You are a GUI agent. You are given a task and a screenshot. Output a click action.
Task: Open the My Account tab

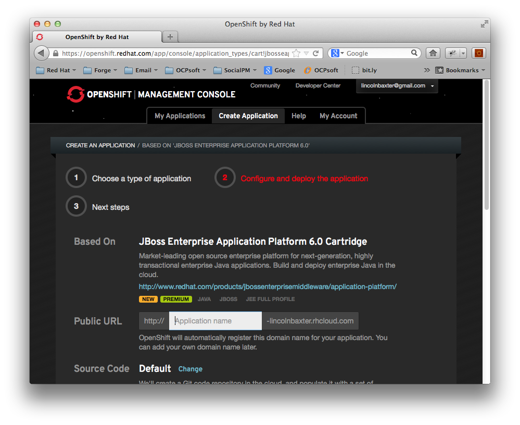coord(338,116)
